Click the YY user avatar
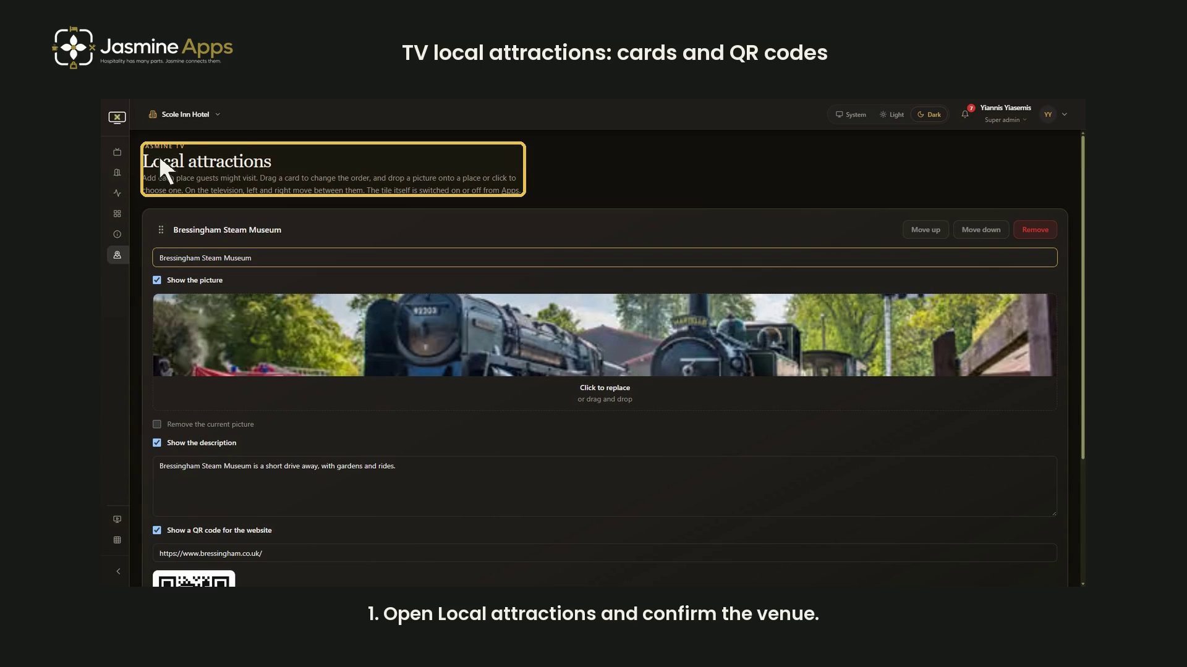Screen dimensions: 1187x667 (x=1048, y=114)
